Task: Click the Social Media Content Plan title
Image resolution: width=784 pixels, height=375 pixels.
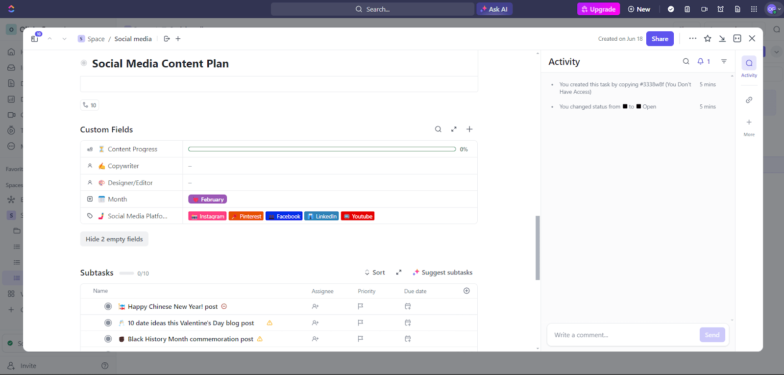Action: 160,64
